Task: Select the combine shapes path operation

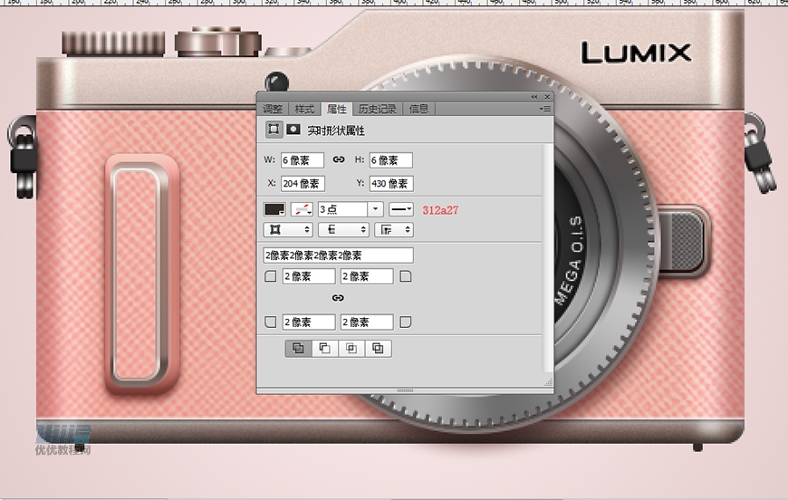Action: [298, 348]
